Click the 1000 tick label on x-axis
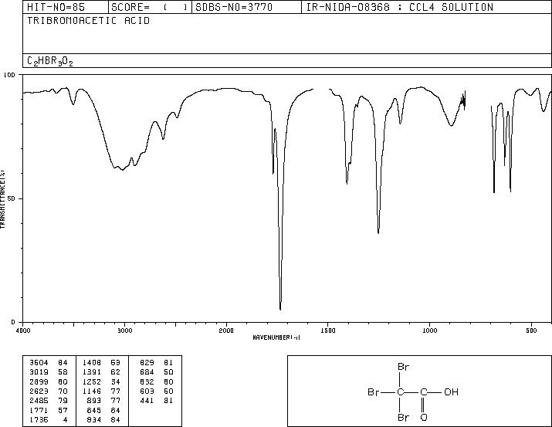The width and height of the screenshot is (552, 427). 429,330
